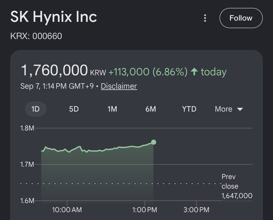The height and width of the screenshot is (220, 273).
Task: Click the green current-price dot on chart
Action: (x=153, y=142)
